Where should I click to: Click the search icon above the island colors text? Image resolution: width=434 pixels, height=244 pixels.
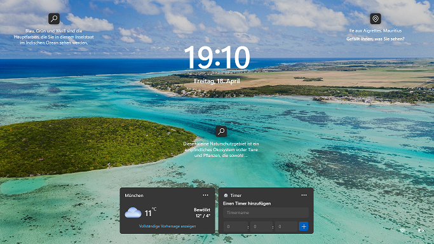54,19
